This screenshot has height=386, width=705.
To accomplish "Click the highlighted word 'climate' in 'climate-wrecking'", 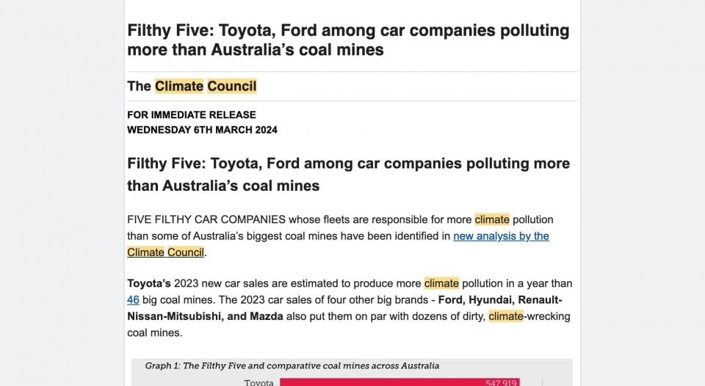I will click(x=505, y=316).
